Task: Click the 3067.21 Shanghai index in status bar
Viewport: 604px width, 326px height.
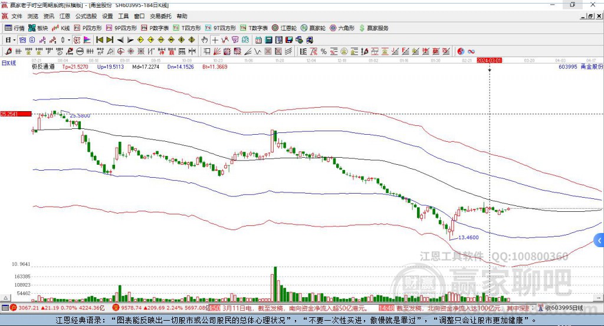Action: coord(28,308)
